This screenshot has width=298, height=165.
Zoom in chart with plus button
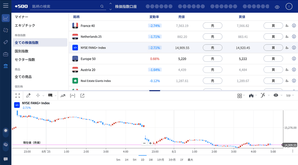(x=150, y=143)
